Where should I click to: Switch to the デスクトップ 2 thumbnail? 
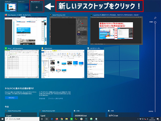pos(24,7)
